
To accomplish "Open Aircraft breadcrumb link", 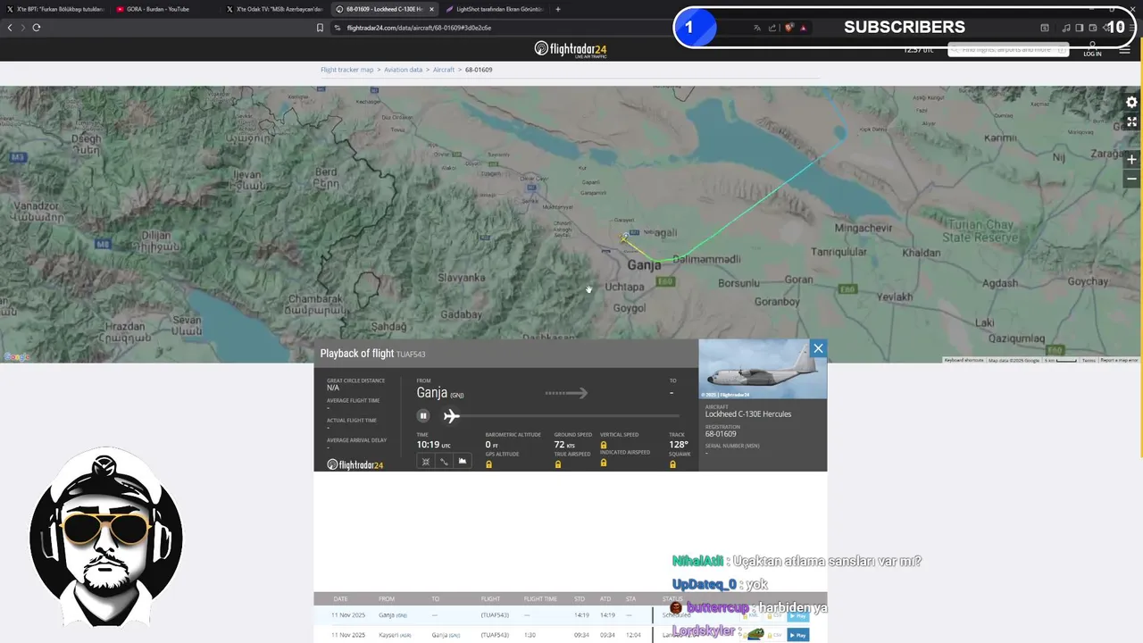I will click(444, 70).
